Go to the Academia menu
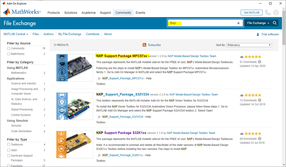 coord(88,13)
